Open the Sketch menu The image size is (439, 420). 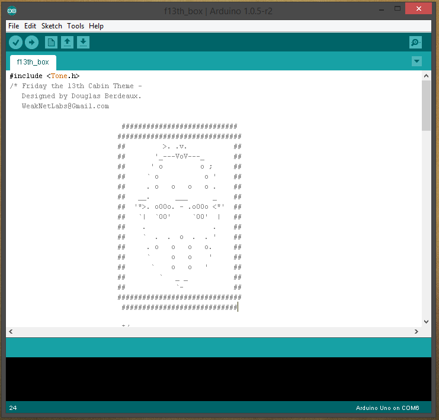pyautogui.click(x=52, y=26)
